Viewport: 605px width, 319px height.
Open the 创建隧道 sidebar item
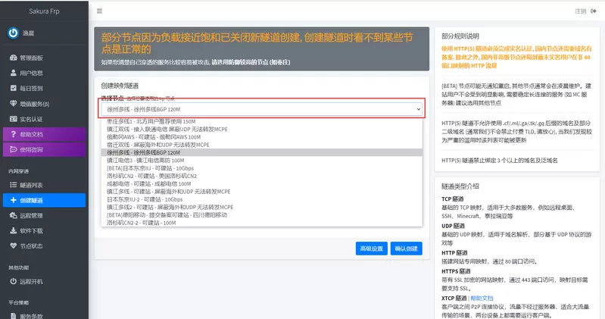(44, 200)
